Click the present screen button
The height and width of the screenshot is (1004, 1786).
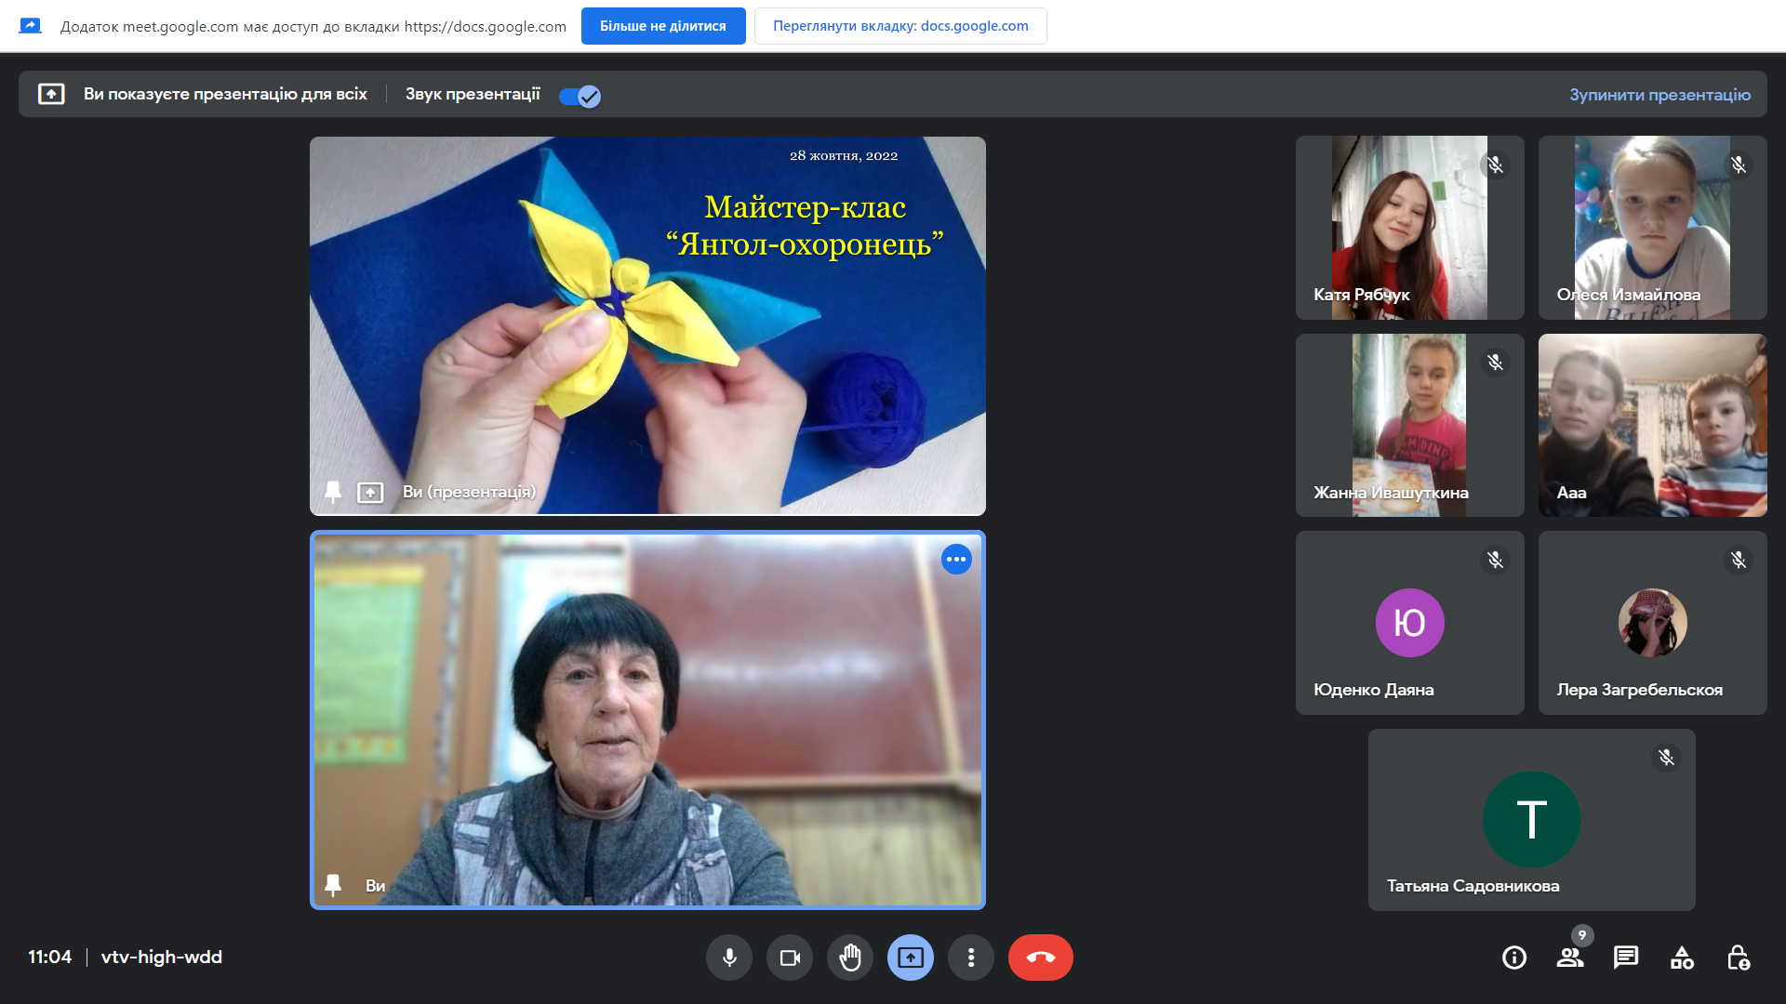click(911, 958)
